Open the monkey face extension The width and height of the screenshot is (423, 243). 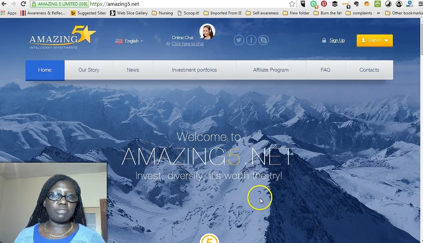tap(367, 4)
